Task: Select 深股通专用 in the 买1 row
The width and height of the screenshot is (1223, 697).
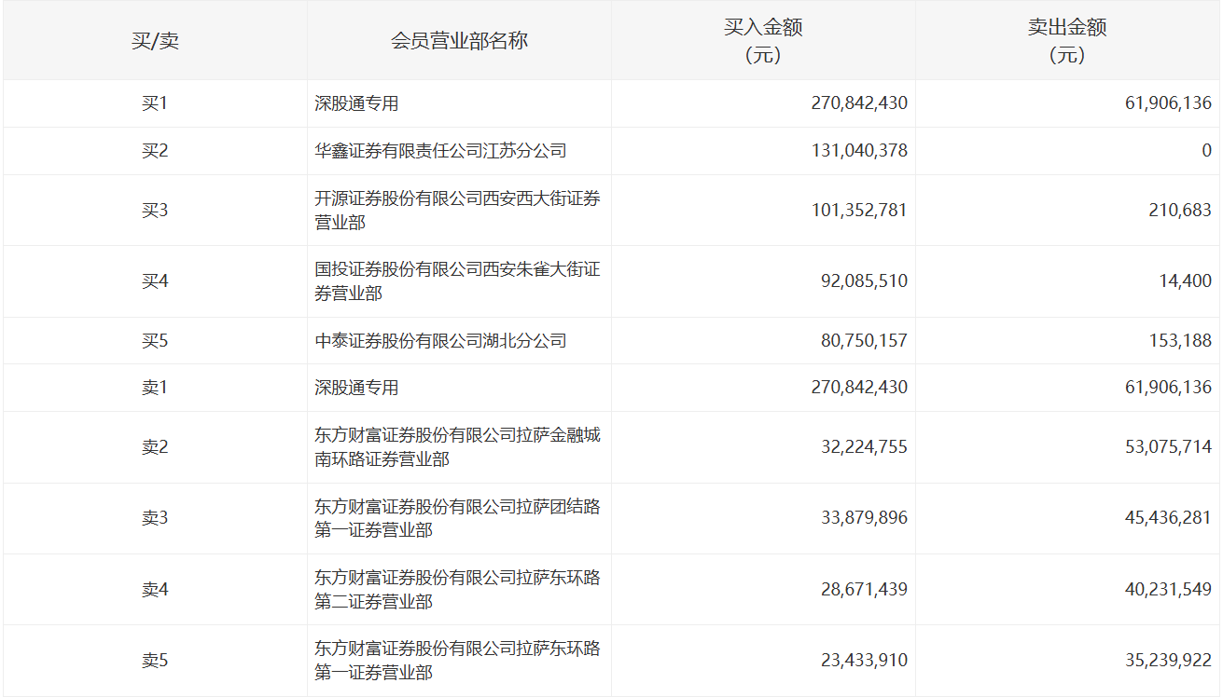Action: [x=356, y=103]
